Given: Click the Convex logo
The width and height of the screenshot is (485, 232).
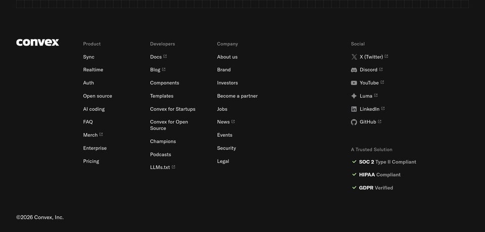Looking at the screenshot, I should coord(37,42).
